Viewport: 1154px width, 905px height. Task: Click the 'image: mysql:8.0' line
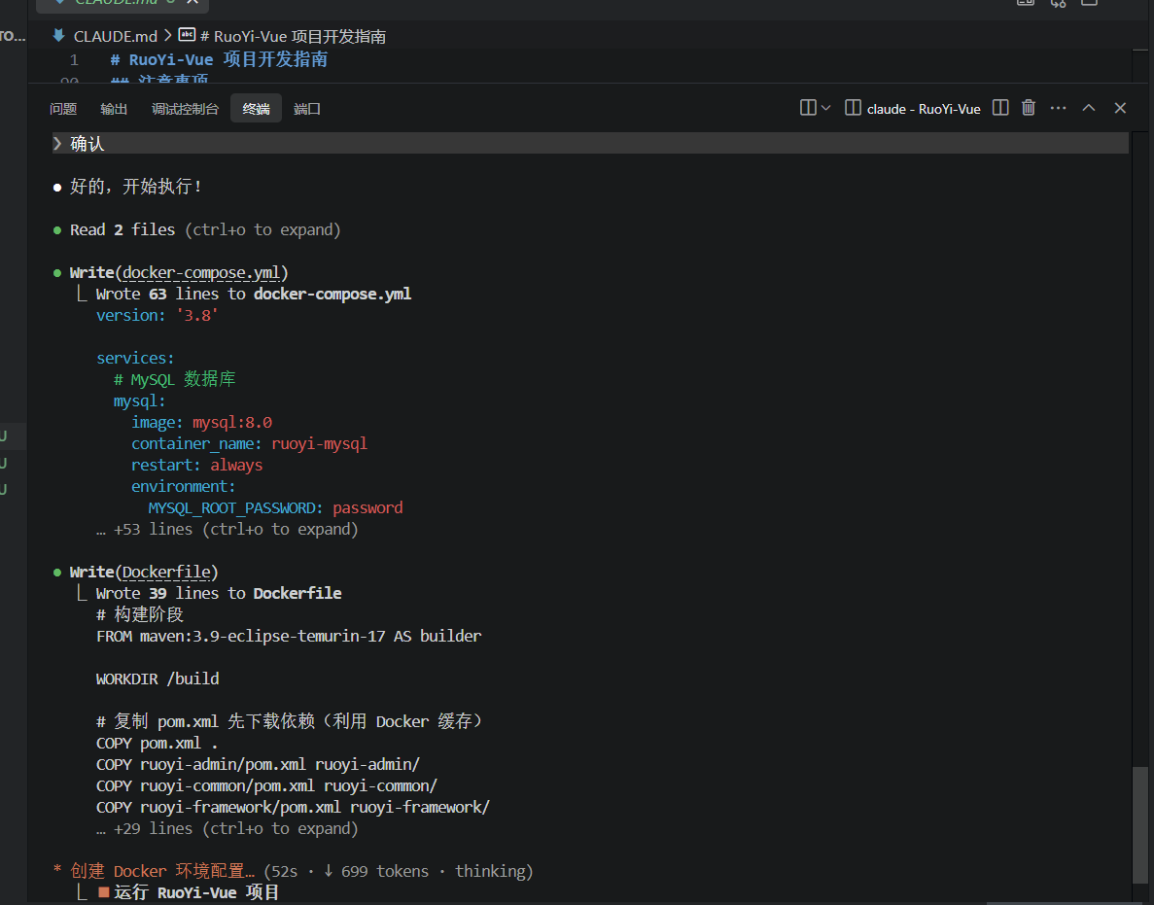tap(201, 422)
